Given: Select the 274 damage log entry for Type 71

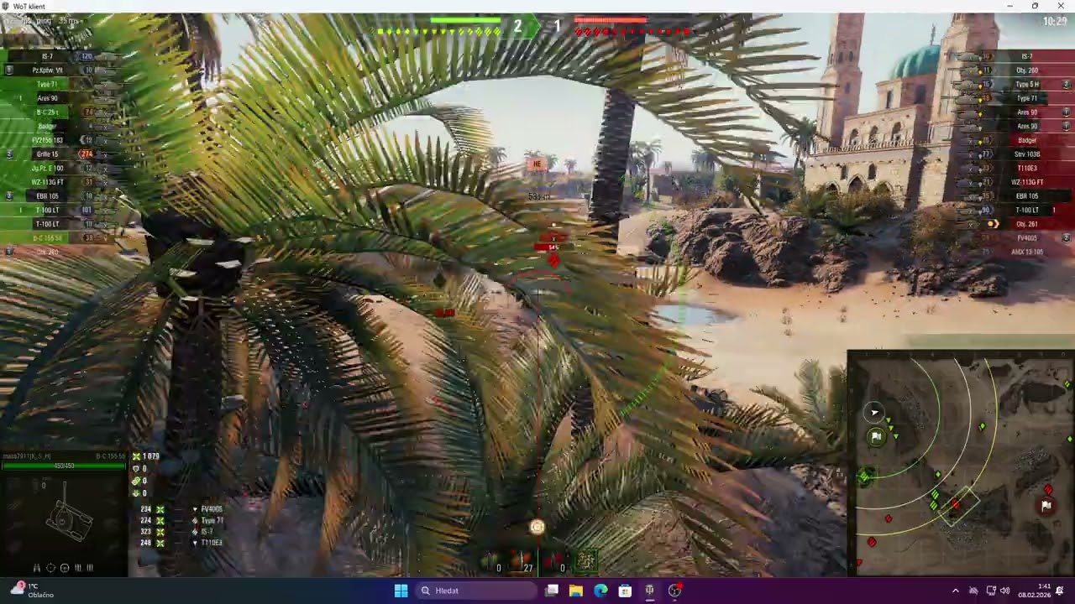Looking at the screenshot, I should click(x=181, y=520).
